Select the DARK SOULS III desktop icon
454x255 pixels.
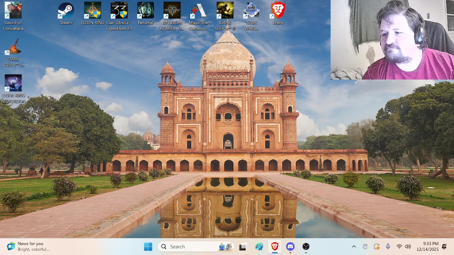pos(225,16)
